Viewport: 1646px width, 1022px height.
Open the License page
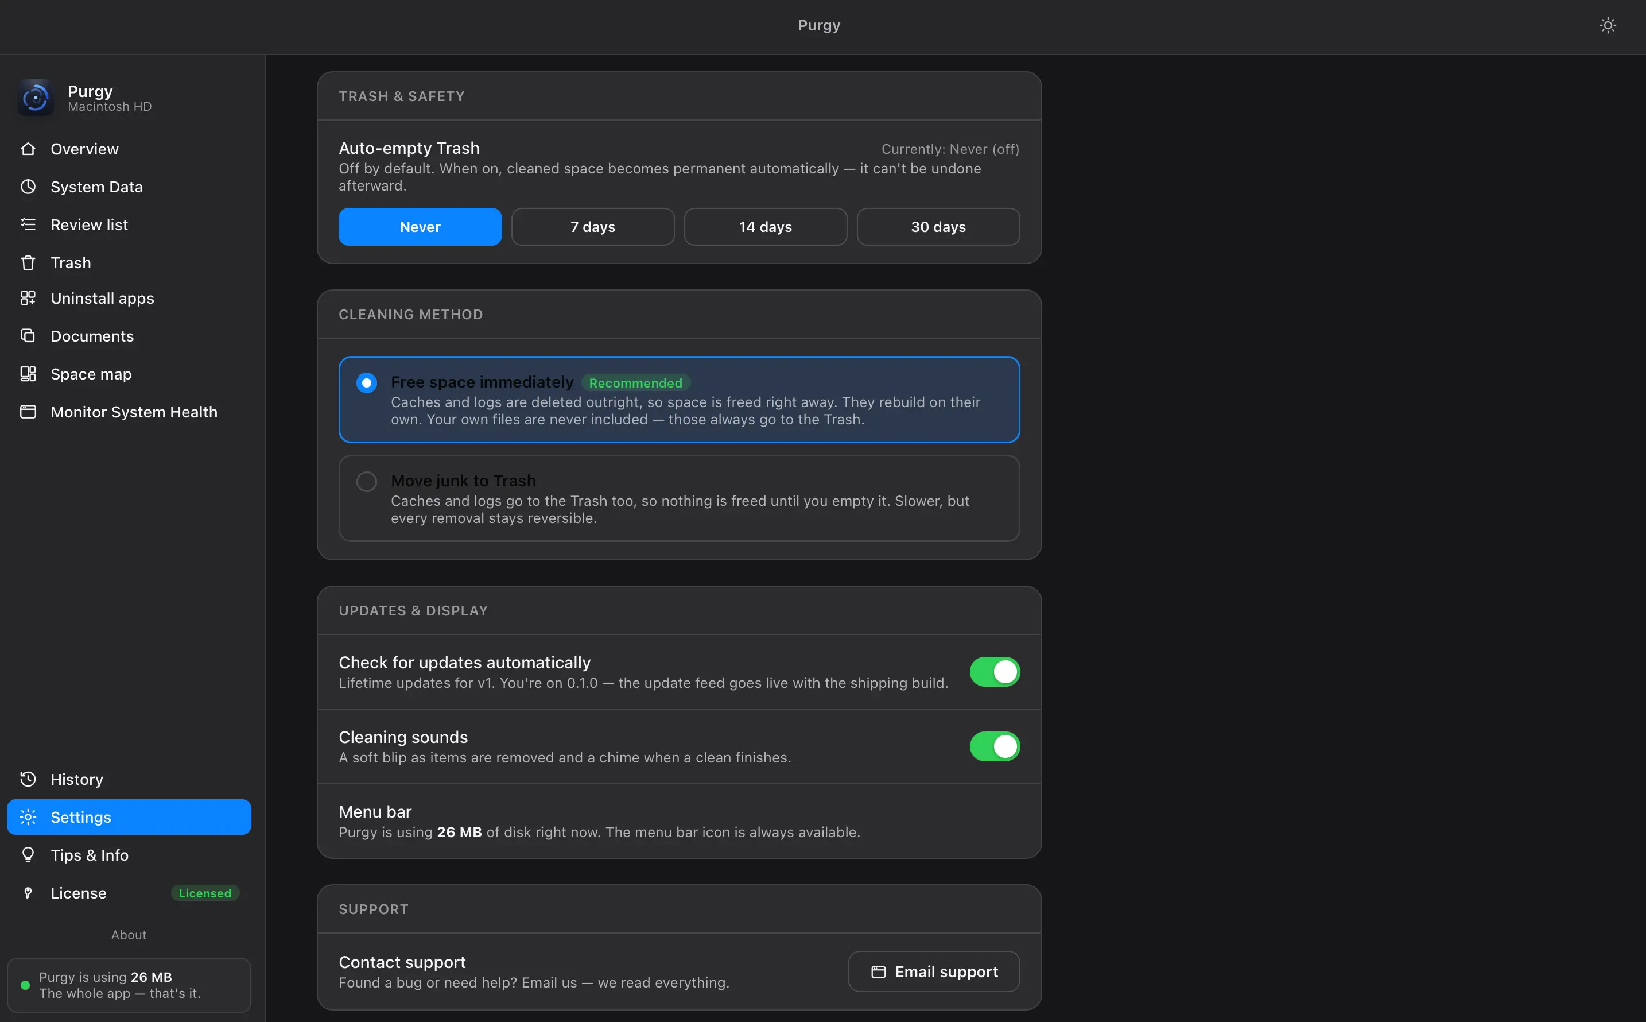coord(129,893)
